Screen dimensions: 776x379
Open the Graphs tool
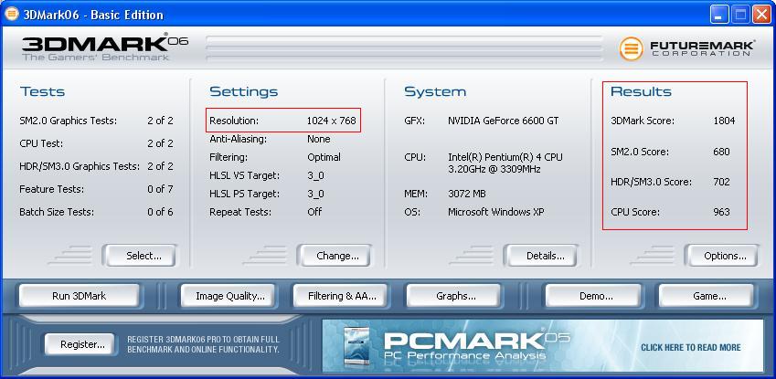[x=455, y=296]
